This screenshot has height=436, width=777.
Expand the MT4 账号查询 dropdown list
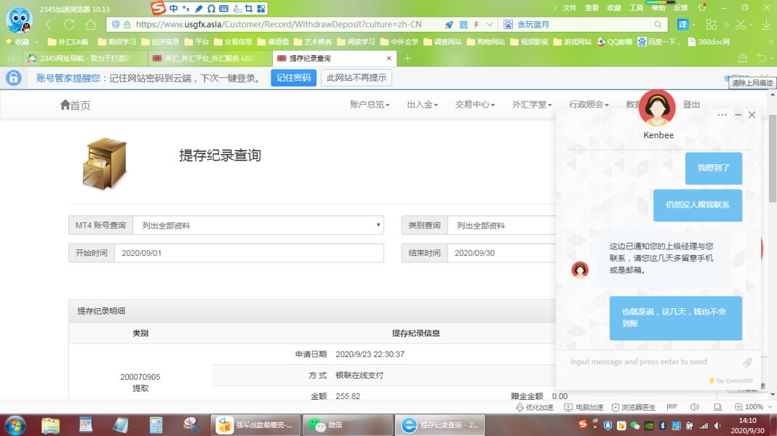[x=258, y=225]
